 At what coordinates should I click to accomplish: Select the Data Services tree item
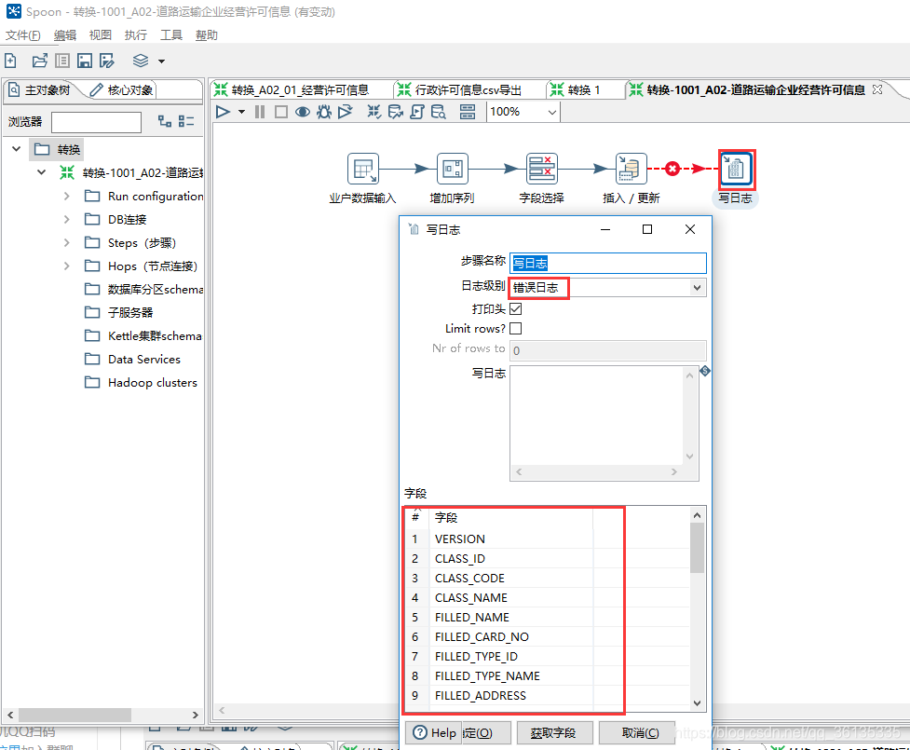point(144,360)
